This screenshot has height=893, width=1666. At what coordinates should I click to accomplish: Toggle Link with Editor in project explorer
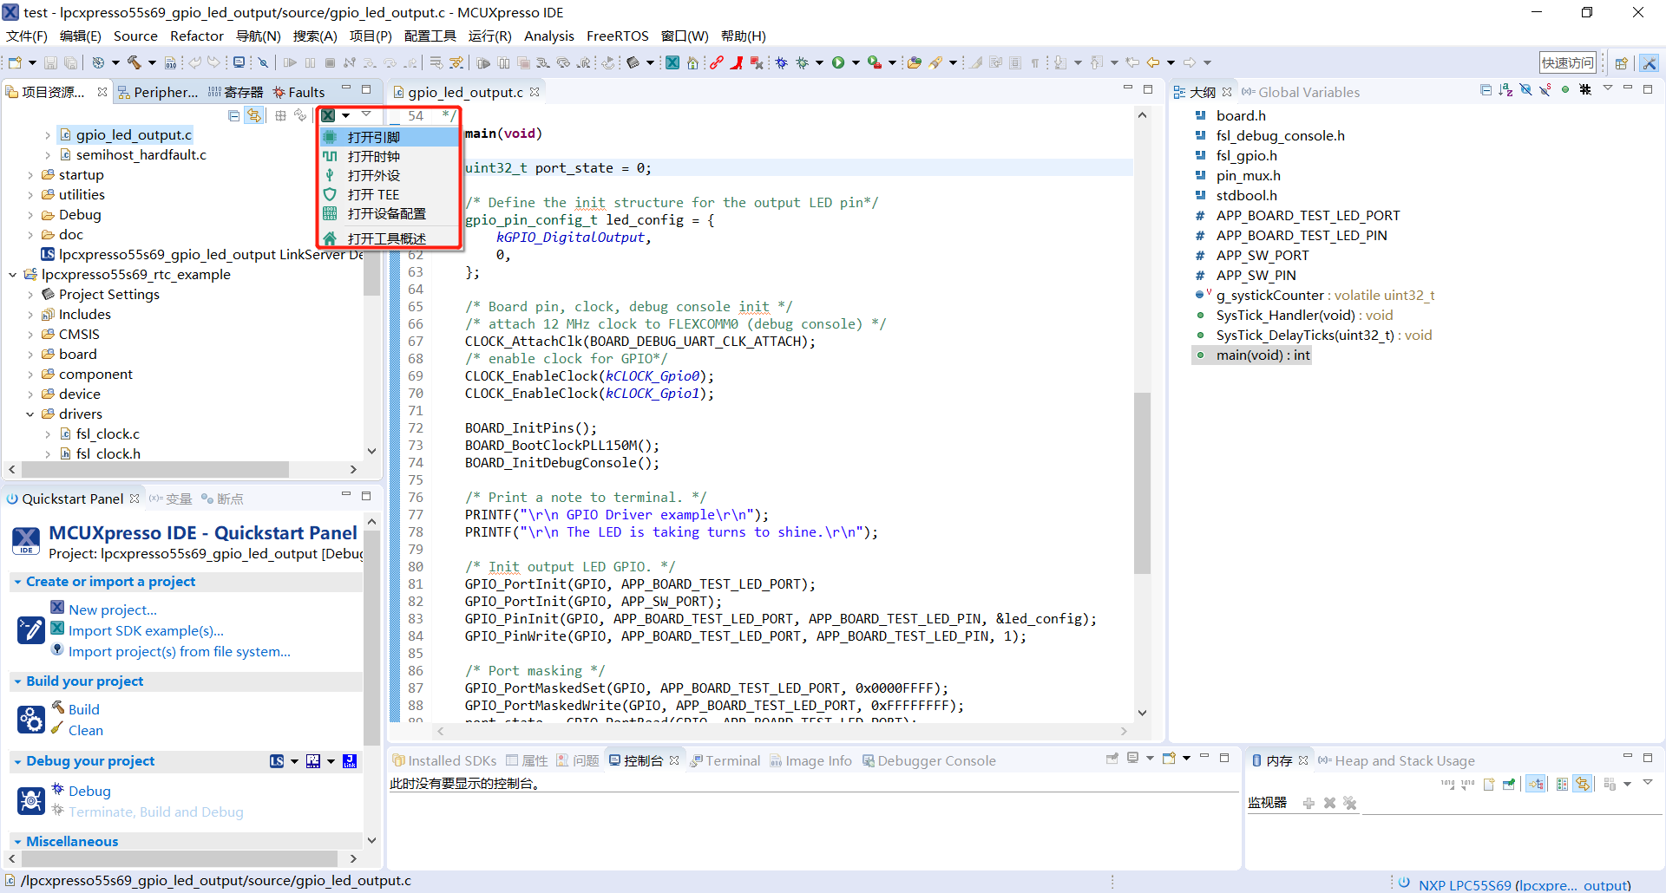click(x=254, y=115)
